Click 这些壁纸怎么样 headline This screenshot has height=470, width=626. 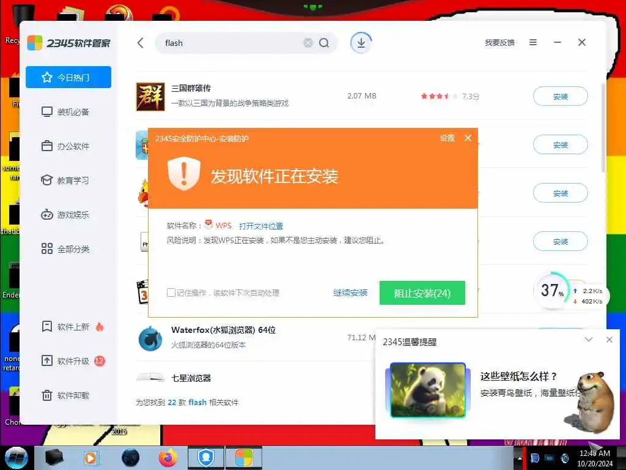click(x=518, y=376)
